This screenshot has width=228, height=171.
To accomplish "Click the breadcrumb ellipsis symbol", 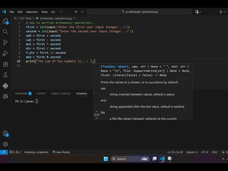I will tap(77, 18).
